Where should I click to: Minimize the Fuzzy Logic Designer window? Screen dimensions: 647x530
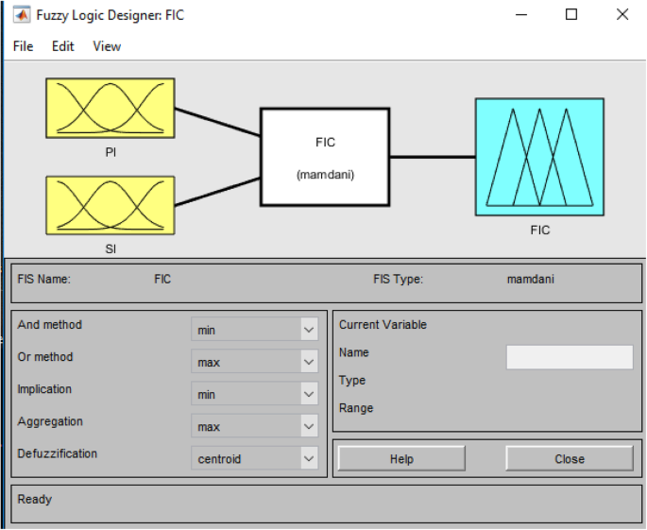pos(521,15)
